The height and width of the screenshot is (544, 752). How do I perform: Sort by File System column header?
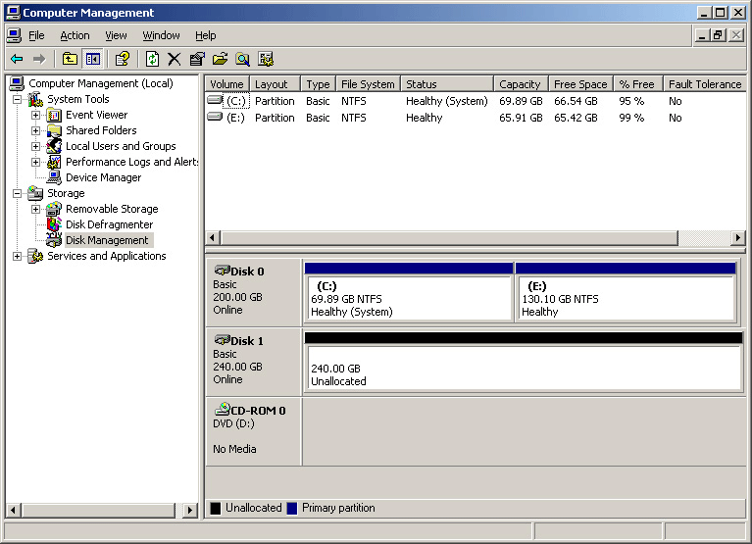pos(369,84)
